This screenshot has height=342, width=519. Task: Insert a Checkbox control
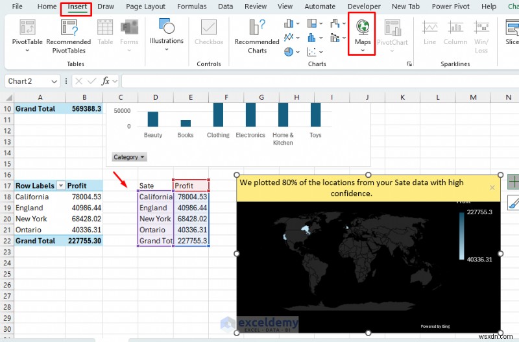(x=209, y=32)
